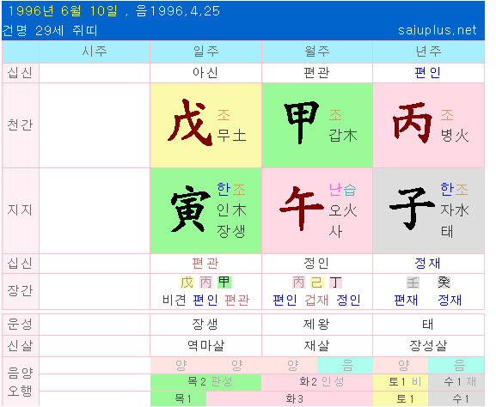Click the lunar date 음1996,4,25
The image size is (496, 407).
coord(177,11)
